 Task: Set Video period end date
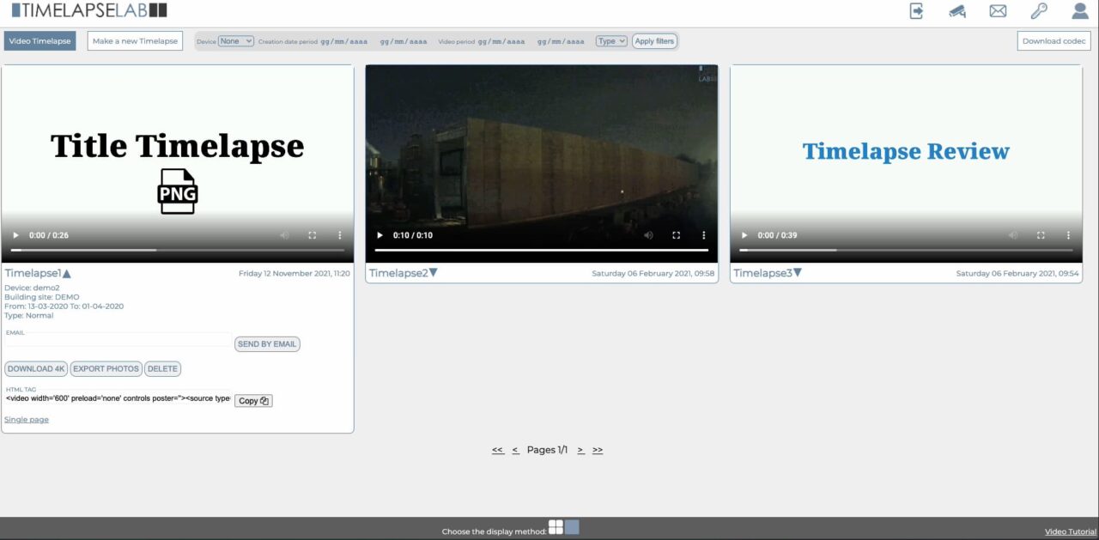click(561, 41)
